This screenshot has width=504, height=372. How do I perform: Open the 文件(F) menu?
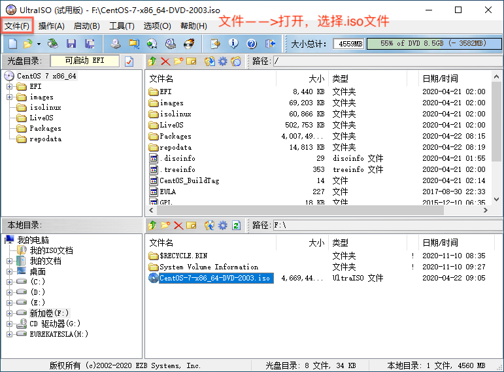[17, 25]
